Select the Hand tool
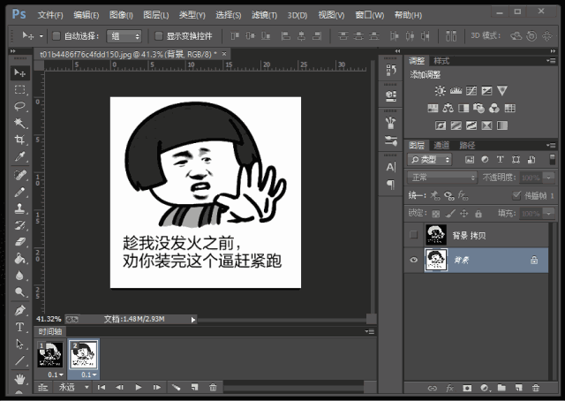This screenshot has width=565, height=401. (19, 379)
